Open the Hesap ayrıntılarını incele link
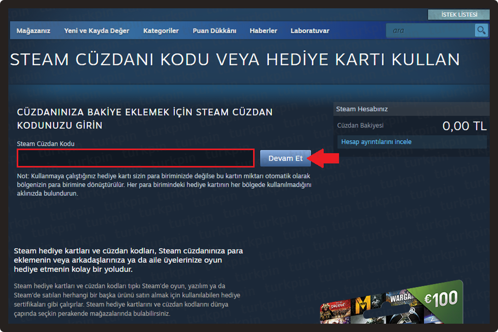Image resolution: width=498 pixels, height=332 pixels. 376,142
